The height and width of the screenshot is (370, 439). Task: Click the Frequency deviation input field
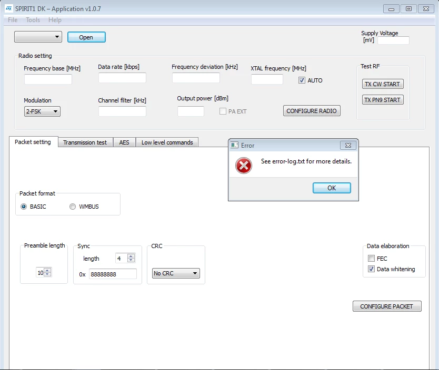click(196, 78)
